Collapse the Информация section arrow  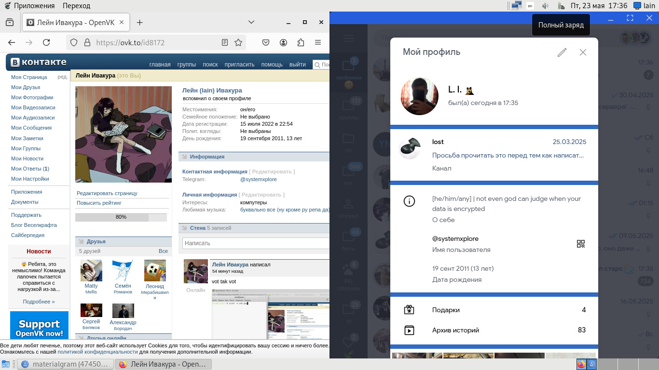184,157
